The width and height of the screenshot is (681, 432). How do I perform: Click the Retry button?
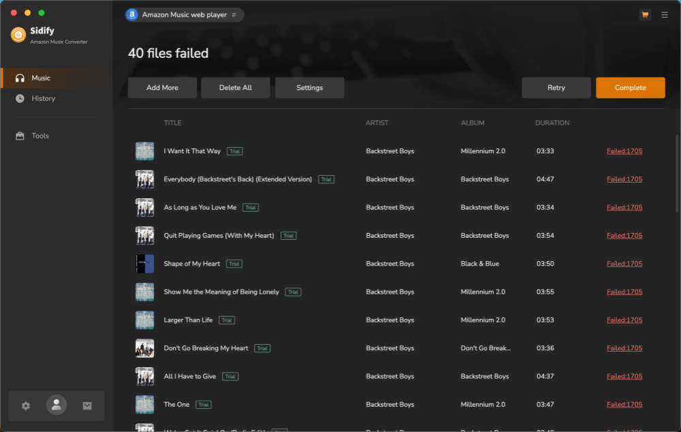[x=556, y=87]
